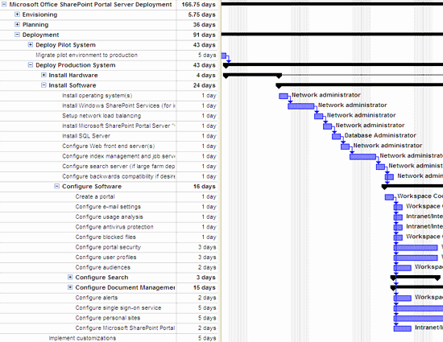The height and width of the screenshot is (342, 443).
Task: Expand the Configure Search group
Action: tap(70, 277)
